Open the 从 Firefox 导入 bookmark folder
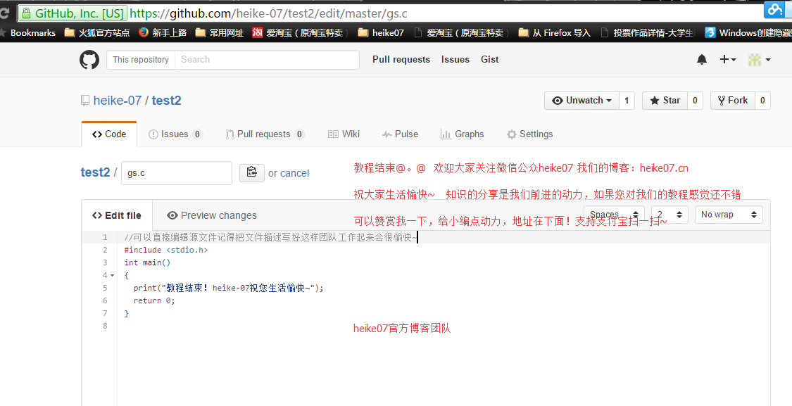792x406 pixels. click(x=554, y=33)
